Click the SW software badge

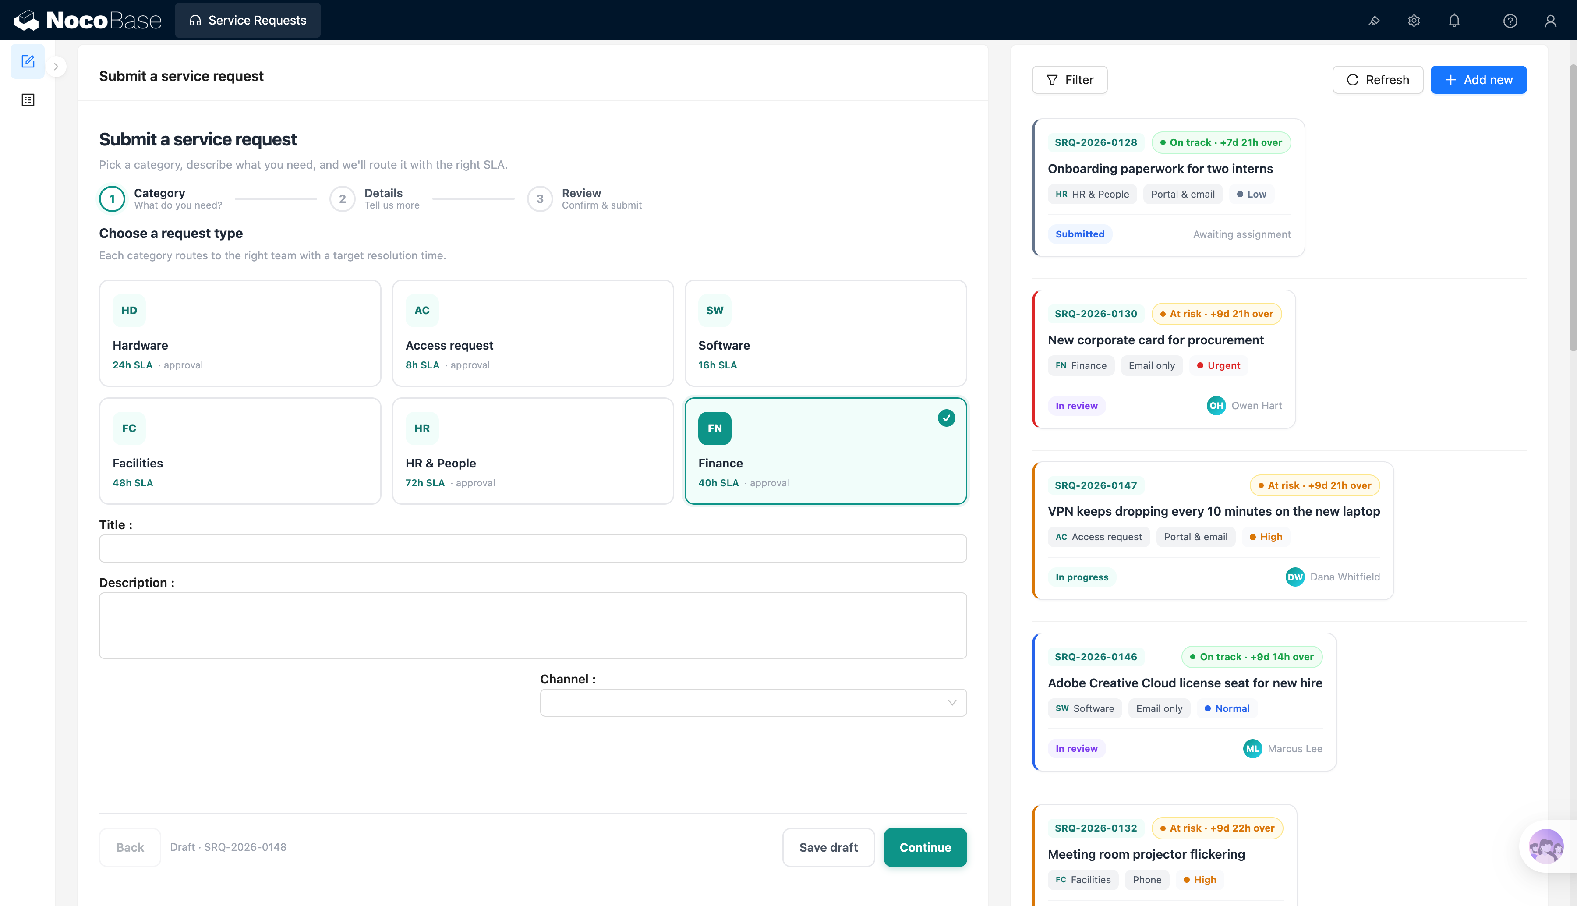[x=715, y=311]
